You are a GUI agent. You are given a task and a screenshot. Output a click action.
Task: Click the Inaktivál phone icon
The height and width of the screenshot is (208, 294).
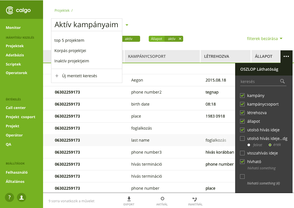(x=195, y=199)
